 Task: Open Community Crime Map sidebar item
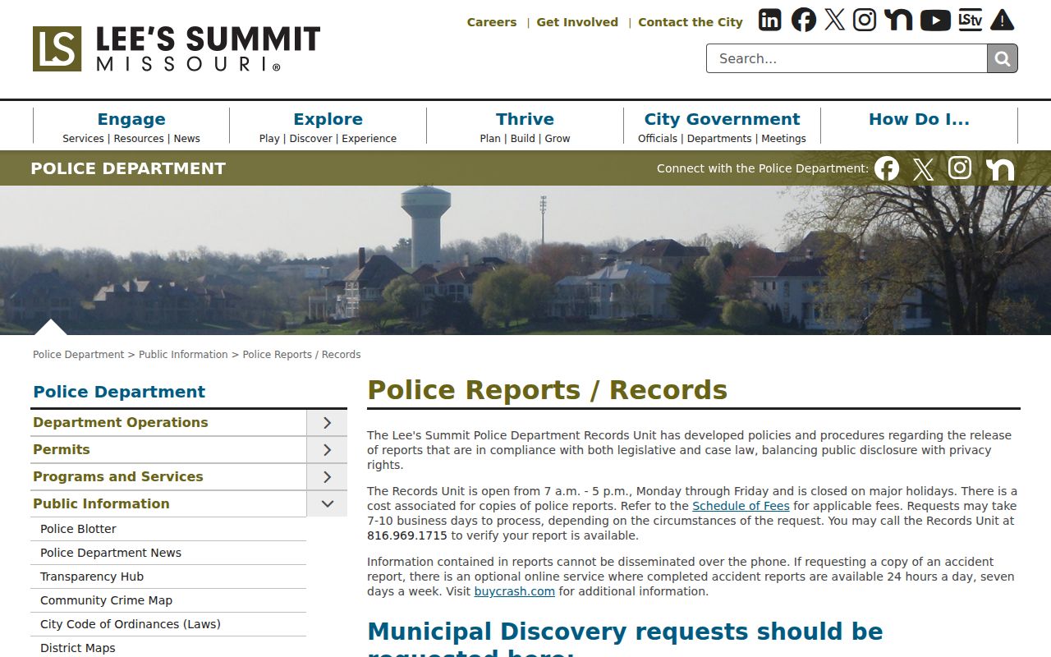(x=168, y=600)
